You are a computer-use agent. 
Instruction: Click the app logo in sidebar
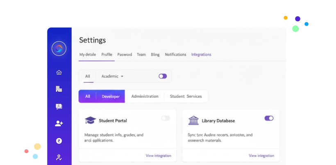click(x=59, y=49)
